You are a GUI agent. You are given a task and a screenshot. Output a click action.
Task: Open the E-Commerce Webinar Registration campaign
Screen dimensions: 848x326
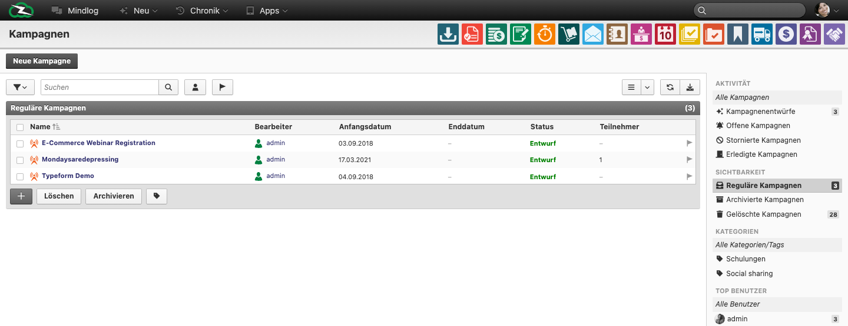pyautogui.click(x=98, y=143)
